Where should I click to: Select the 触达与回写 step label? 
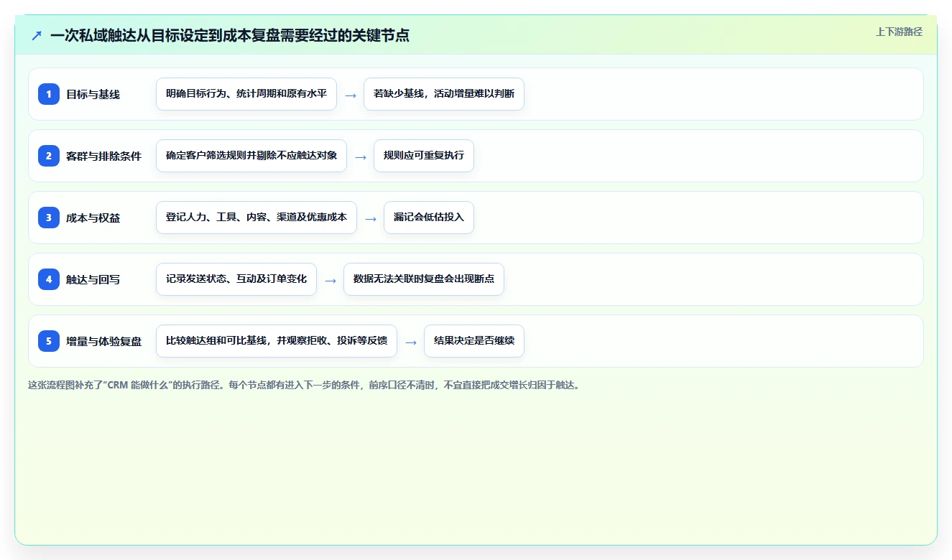tap(93, 279)
